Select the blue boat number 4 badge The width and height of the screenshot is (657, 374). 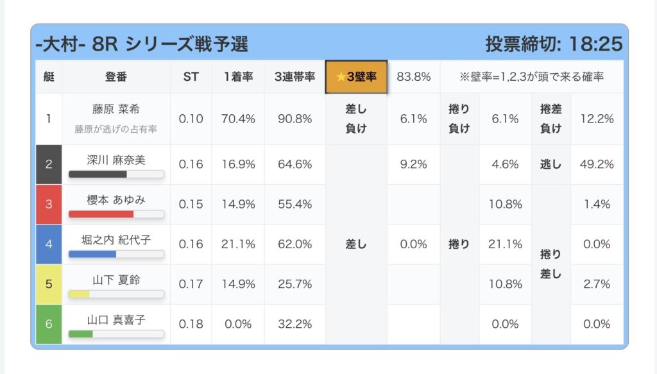(x=49, y=244)
